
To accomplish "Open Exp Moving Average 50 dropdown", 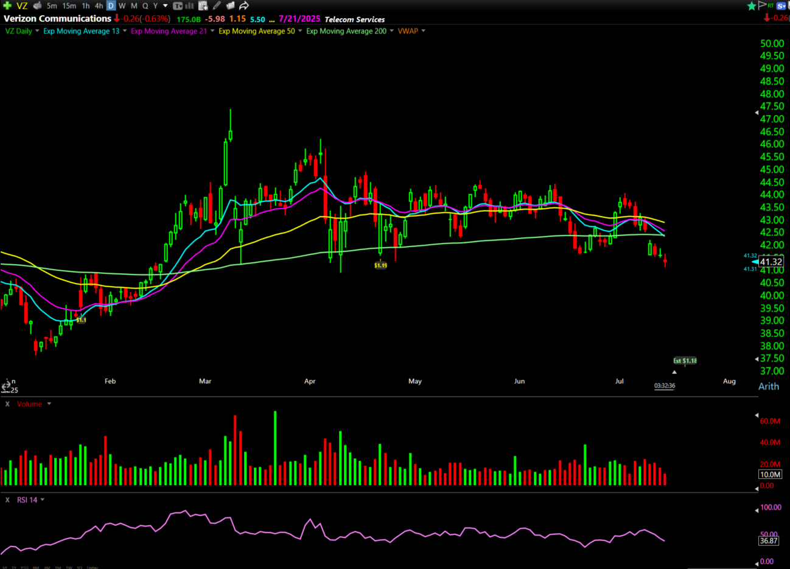I will tap(300, 31).
